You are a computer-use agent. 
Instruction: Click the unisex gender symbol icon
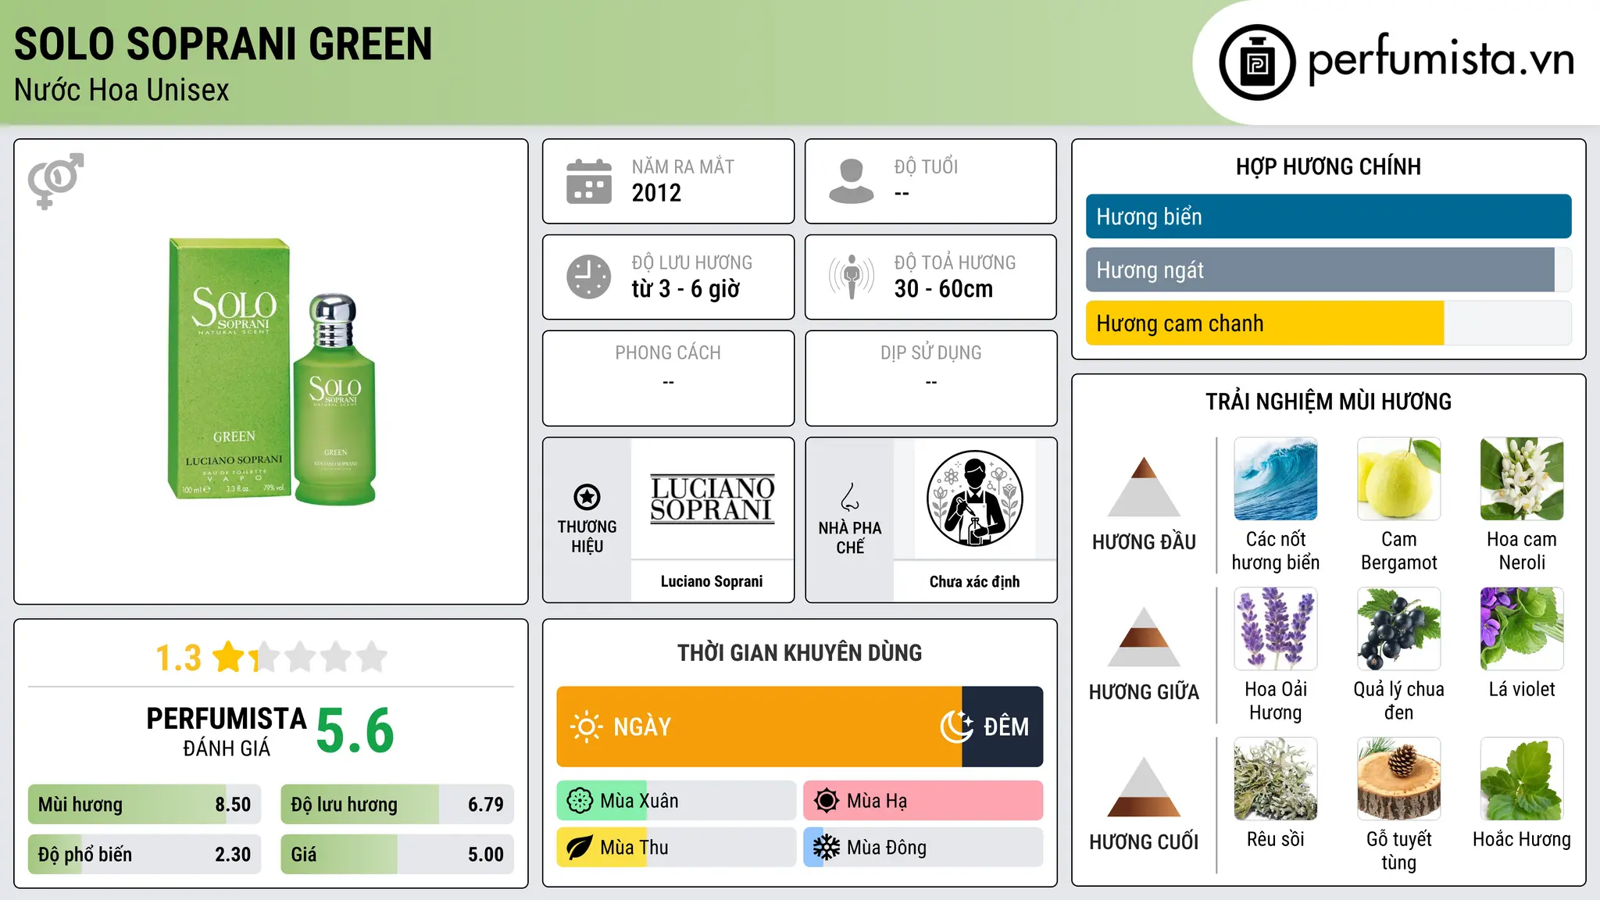(x=55, y=181)
